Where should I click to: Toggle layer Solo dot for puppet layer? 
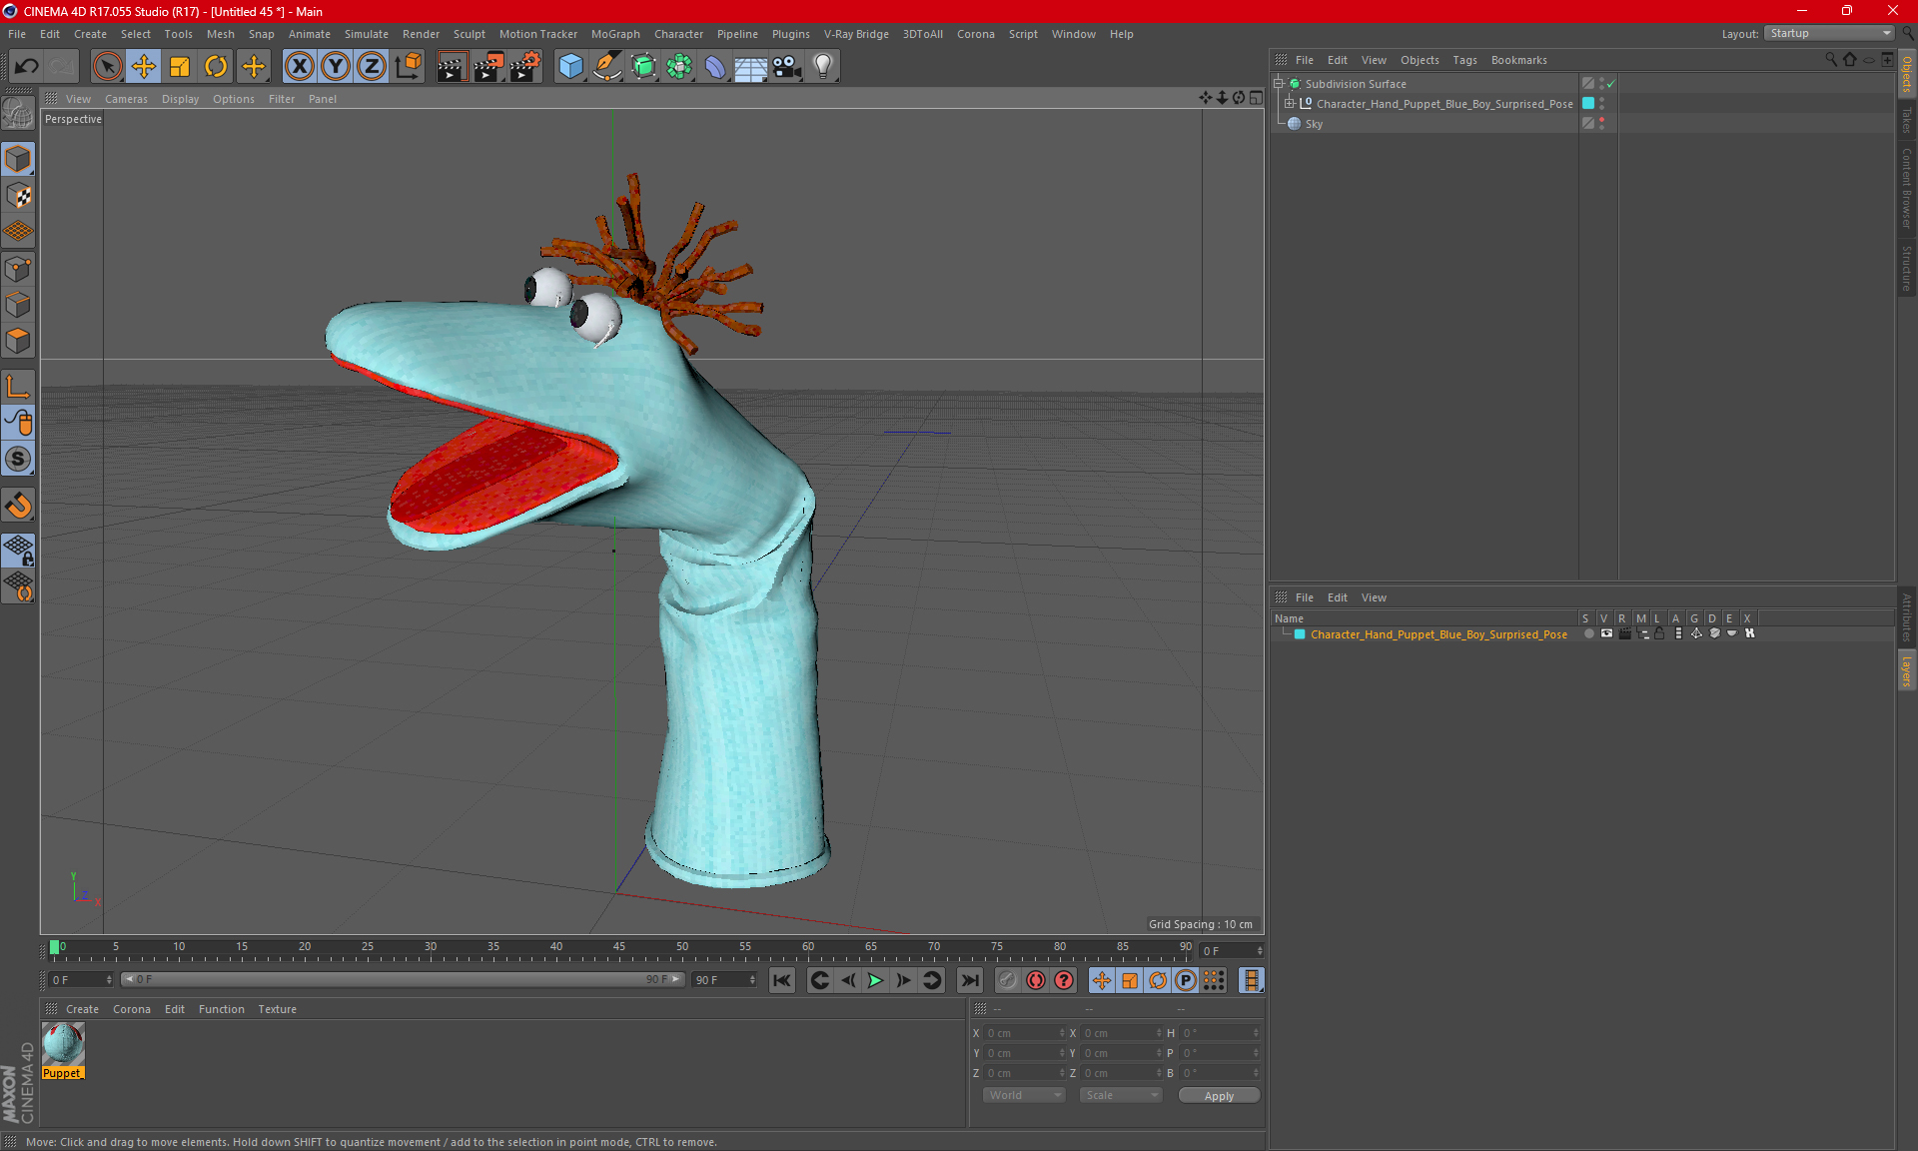tap(1588, 633)
